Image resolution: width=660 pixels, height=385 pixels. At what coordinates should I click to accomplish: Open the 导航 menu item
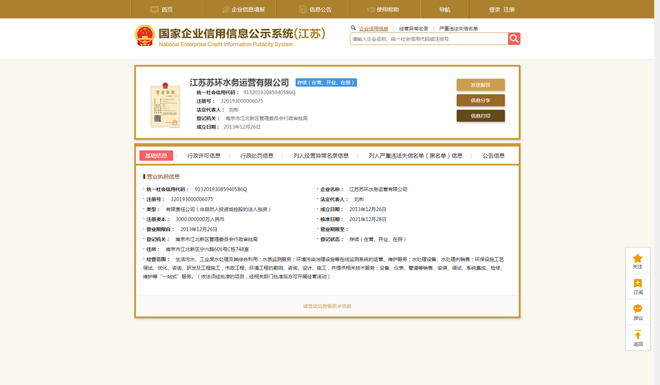(444, 9)
